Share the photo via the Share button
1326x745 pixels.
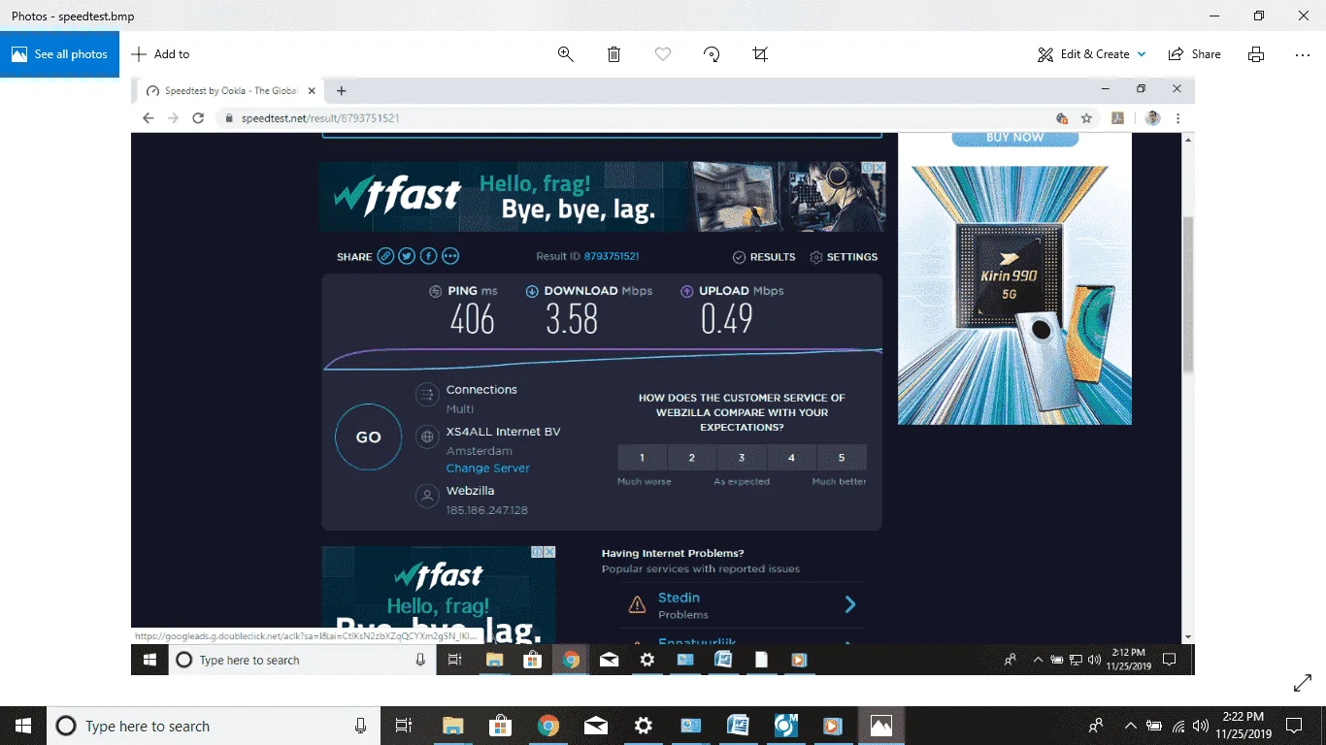pos(1195,54)
